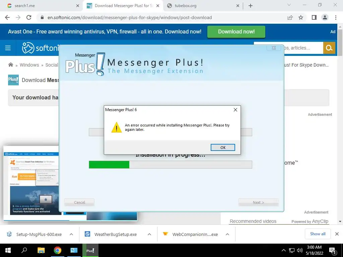Click the orange search magnifier button
The image size is (343, 257).
point(329,48)
